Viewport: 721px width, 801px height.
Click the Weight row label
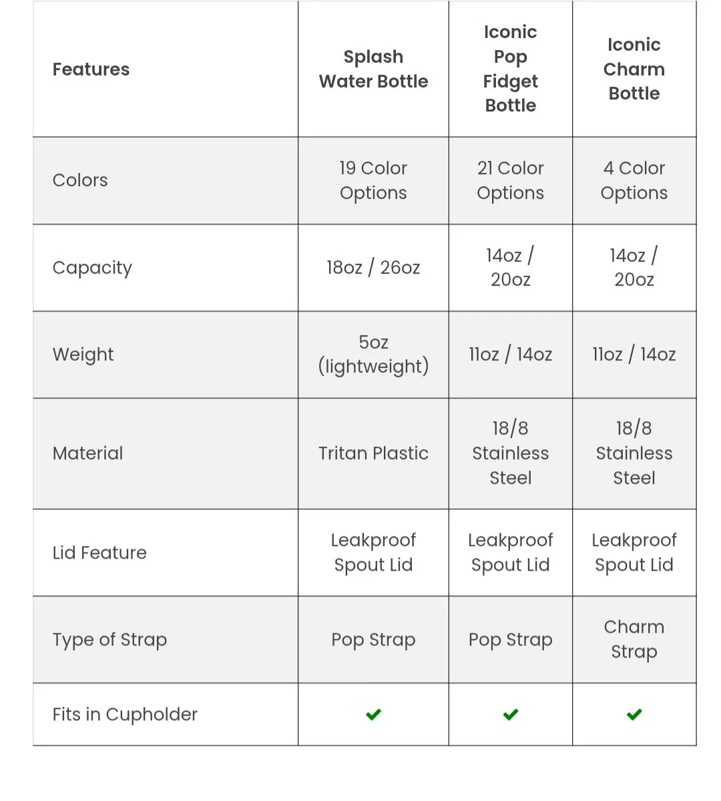coord(83,354)
